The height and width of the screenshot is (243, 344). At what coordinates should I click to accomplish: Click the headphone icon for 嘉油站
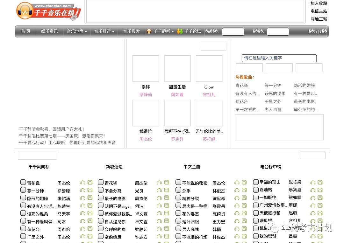pos(313,190)
